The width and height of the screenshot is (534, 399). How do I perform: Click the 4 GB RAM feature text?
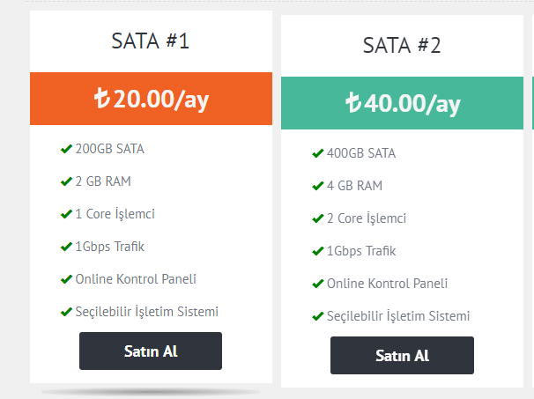(x=354, y=186)
